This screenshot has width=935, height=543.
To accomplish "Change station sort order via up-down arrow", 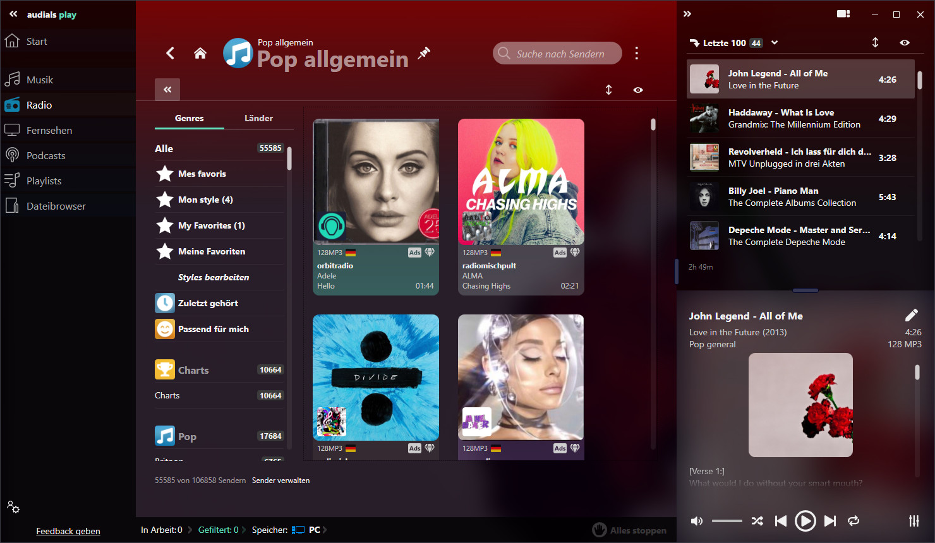I will [x=609, y=90].
